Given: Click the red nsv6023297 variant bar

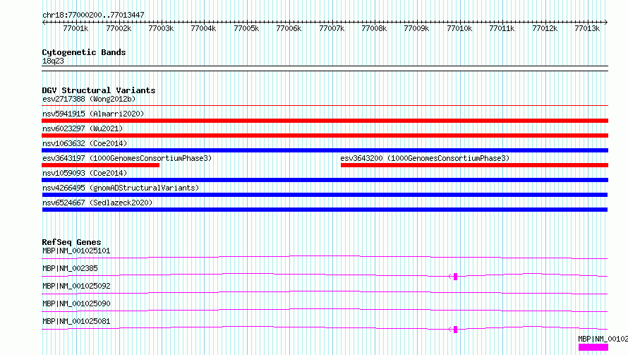Looking at the screenshot, I should point(325,136).
